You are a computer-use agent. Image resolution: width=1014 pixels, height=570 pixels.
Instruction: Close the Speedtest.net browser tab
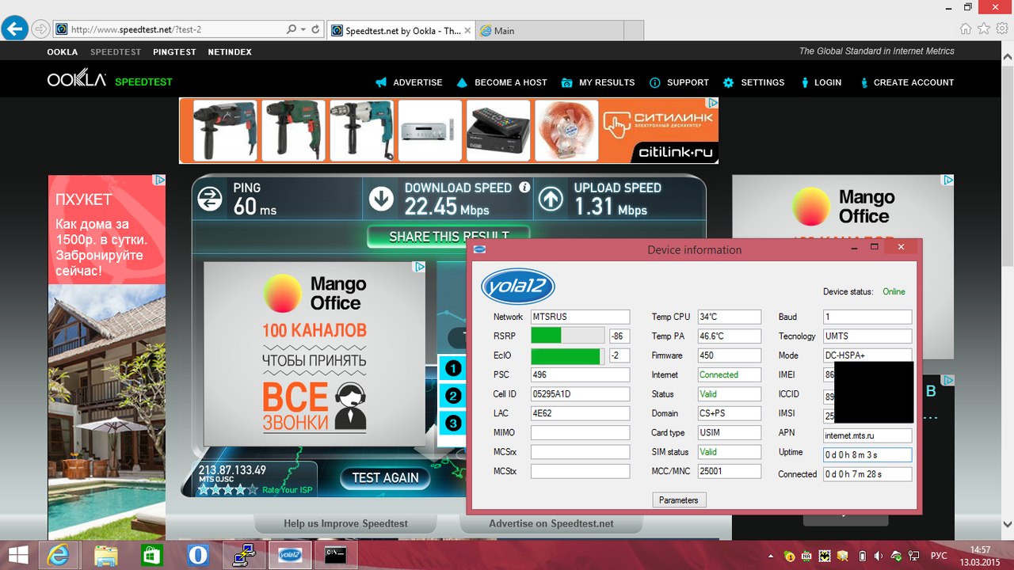(466, 31)
